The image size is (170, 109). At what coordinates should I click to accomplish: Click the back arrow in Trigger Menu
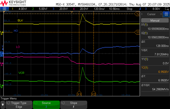click(x=3, y=105)
